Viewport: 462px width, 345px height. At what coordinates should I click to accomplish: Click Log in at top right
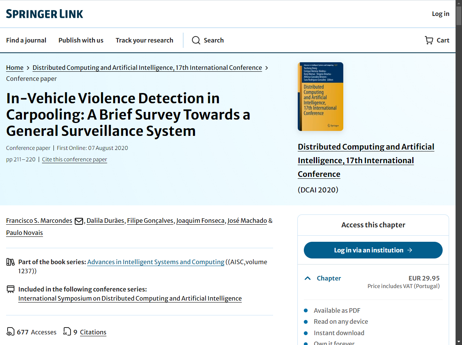tap(441, 14)
